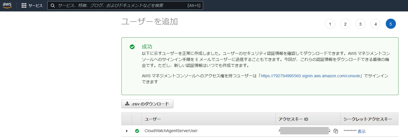Viewport: 408px width, 139px height.
Task: Click the ユーザー column header
Action: tap(209, 119)
